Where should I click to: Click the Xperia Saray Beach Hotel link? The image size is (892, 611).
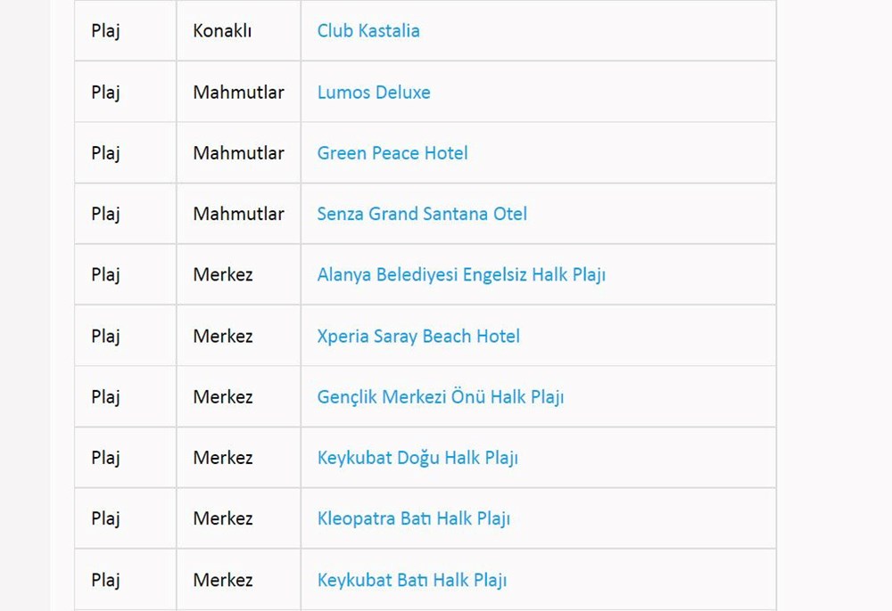click(x=418, y=336)
